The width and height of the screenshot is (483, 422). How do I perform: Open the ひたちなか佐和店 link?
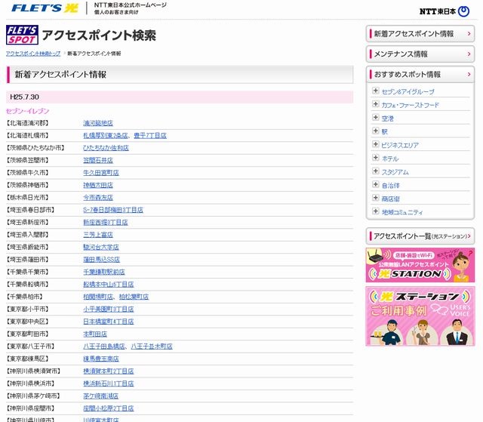coord(106,148)
